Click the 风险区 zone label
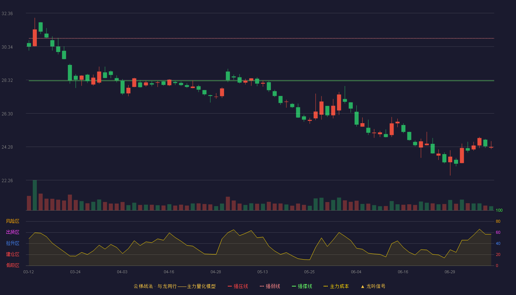The image size is (516, 295). [x=13, y=221]
